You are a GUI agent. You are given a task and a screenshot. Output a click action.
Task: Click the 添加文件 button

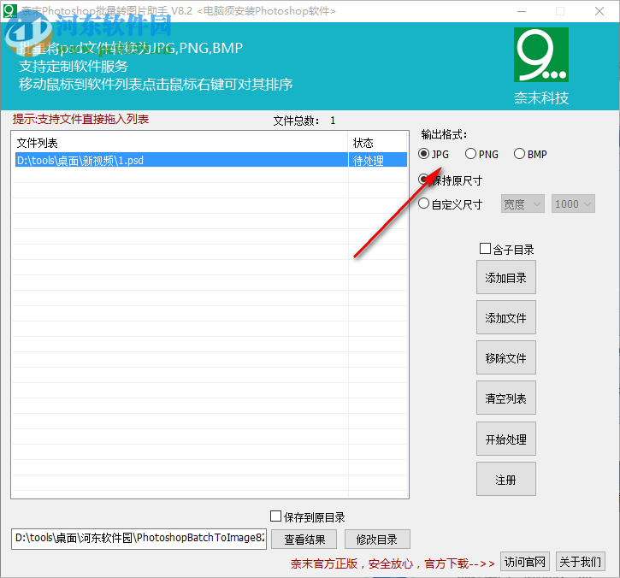coord(505,317)
